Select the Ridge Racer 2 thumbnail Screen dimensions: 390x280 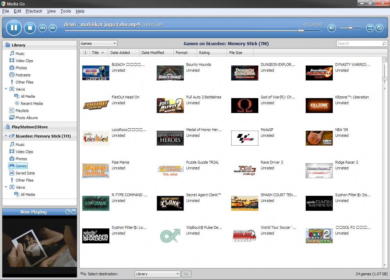click(x=319, y=170)
